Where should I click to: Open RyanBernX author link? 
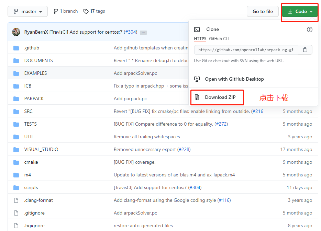click(x=36, y=32)
